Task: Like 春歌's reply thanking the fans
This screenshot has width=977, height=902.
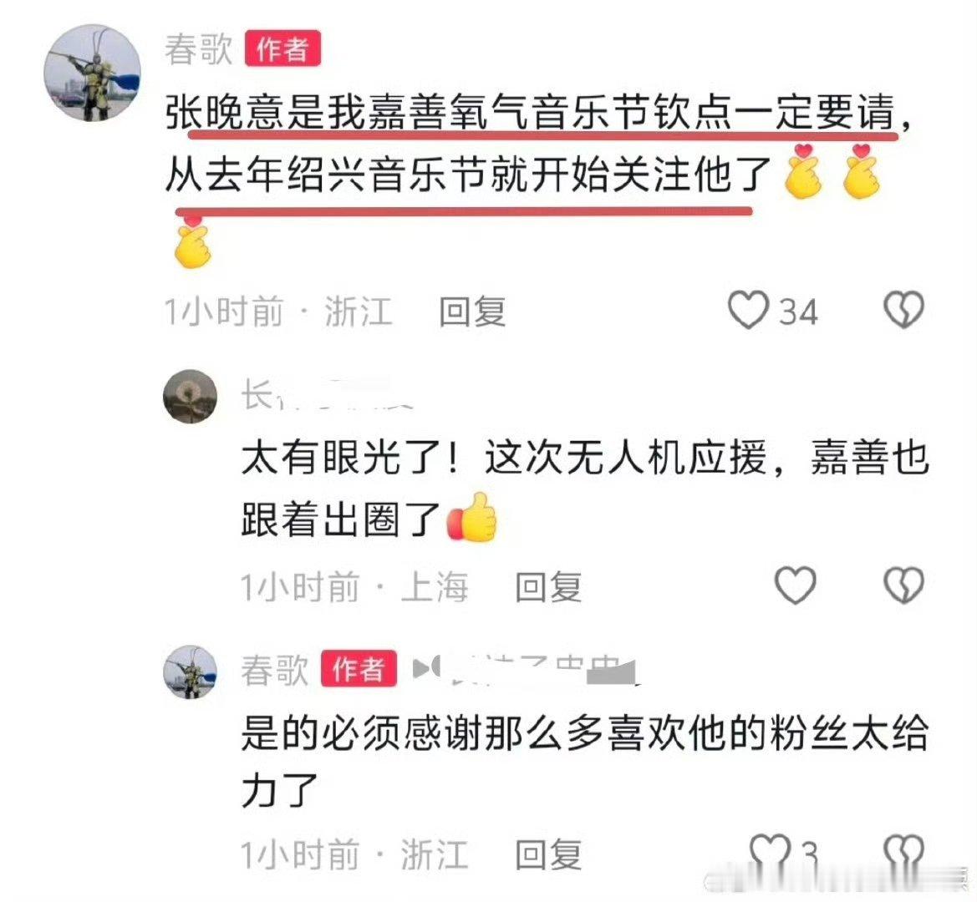Action: click(x=770, y=852)
